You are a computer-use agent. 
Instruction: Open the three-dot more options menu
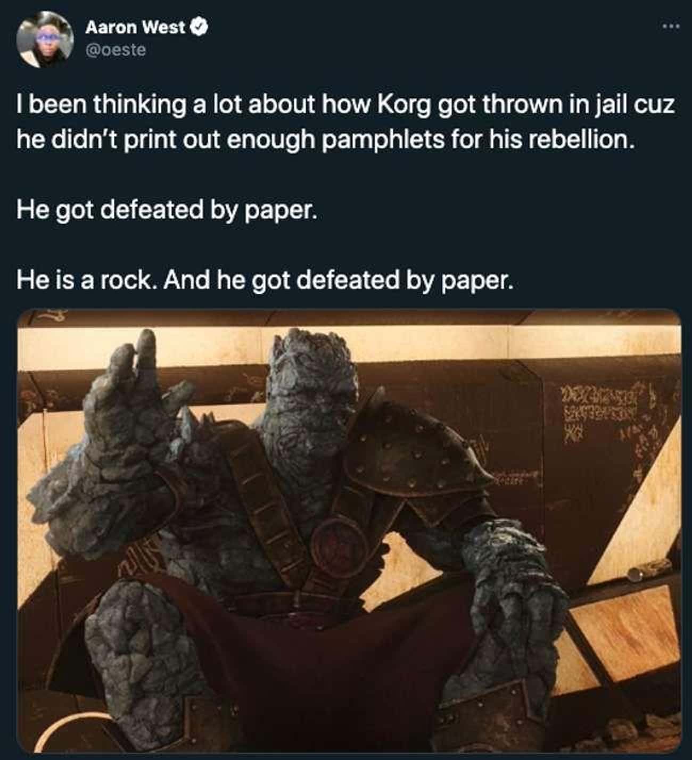(x=671, y=26)
